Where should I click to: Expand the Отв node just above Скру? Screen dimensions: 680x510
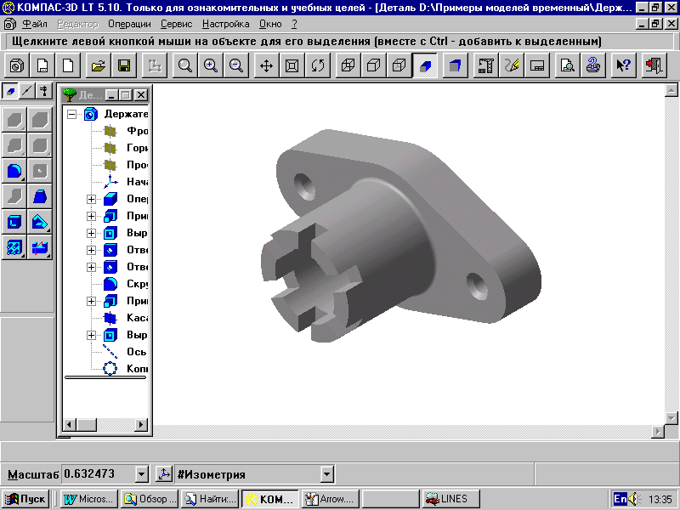pyautogui.click(x=91, y=267)
